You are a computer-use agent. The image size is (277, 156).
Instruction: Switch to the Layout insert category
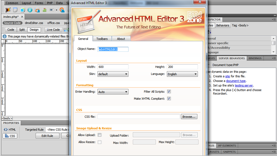click(26, 3)
